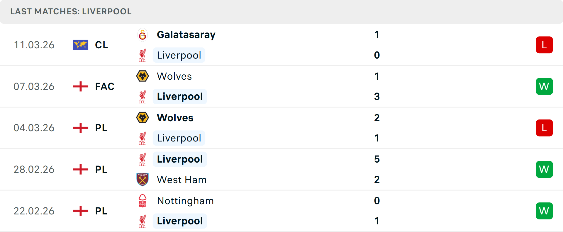Click the Champions League globe icon
This screenshot has height=232, width=563.
click(x=80, y=45)
